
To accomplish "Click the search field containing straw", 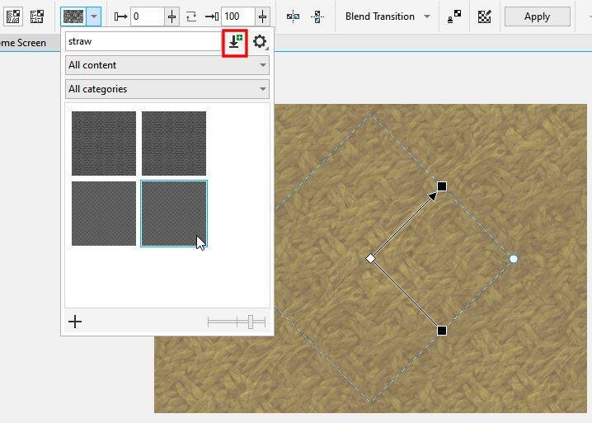I will point(143,41).
